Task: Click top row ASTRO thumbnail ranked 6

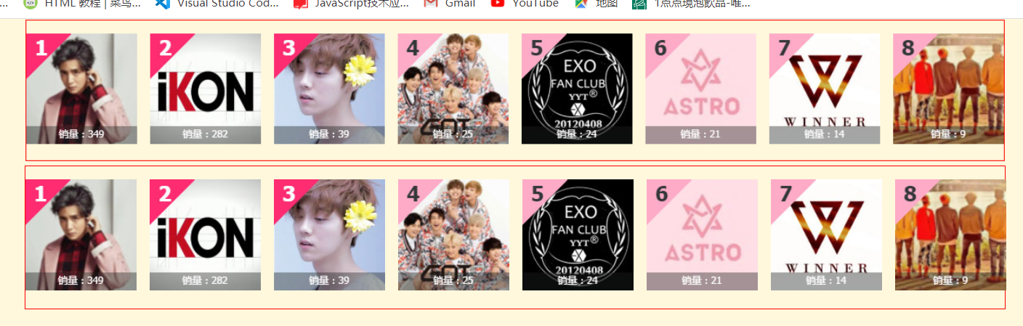Action: [700, 89]
